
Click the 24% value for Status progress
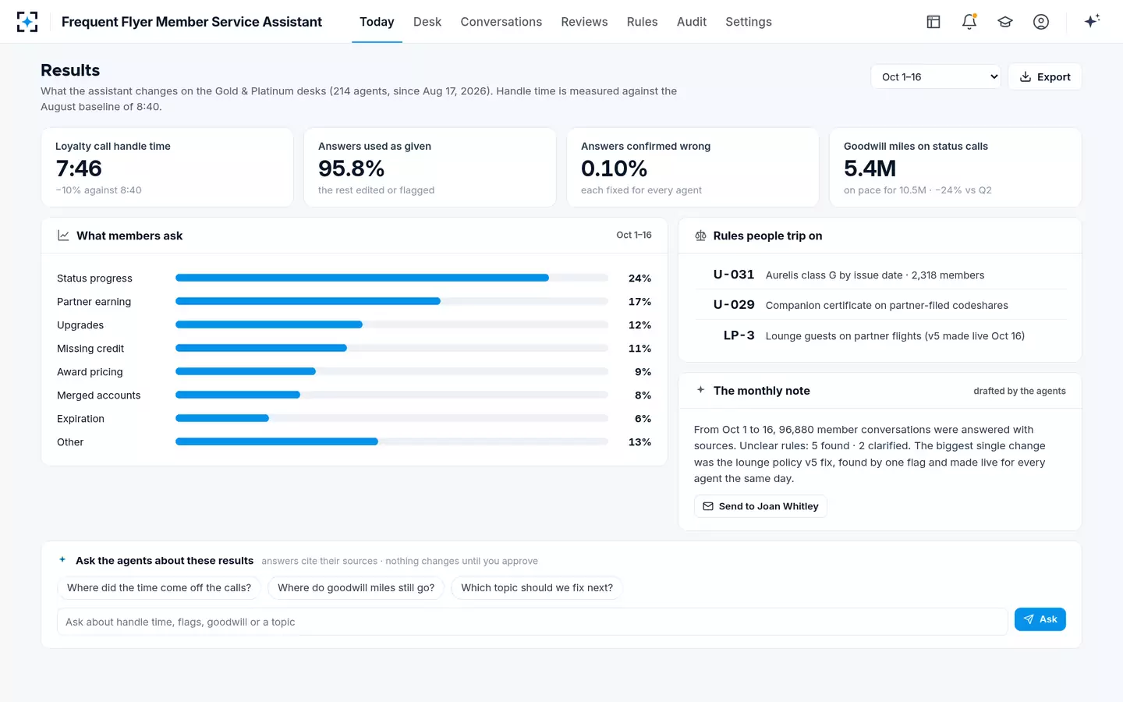point(639,278)
